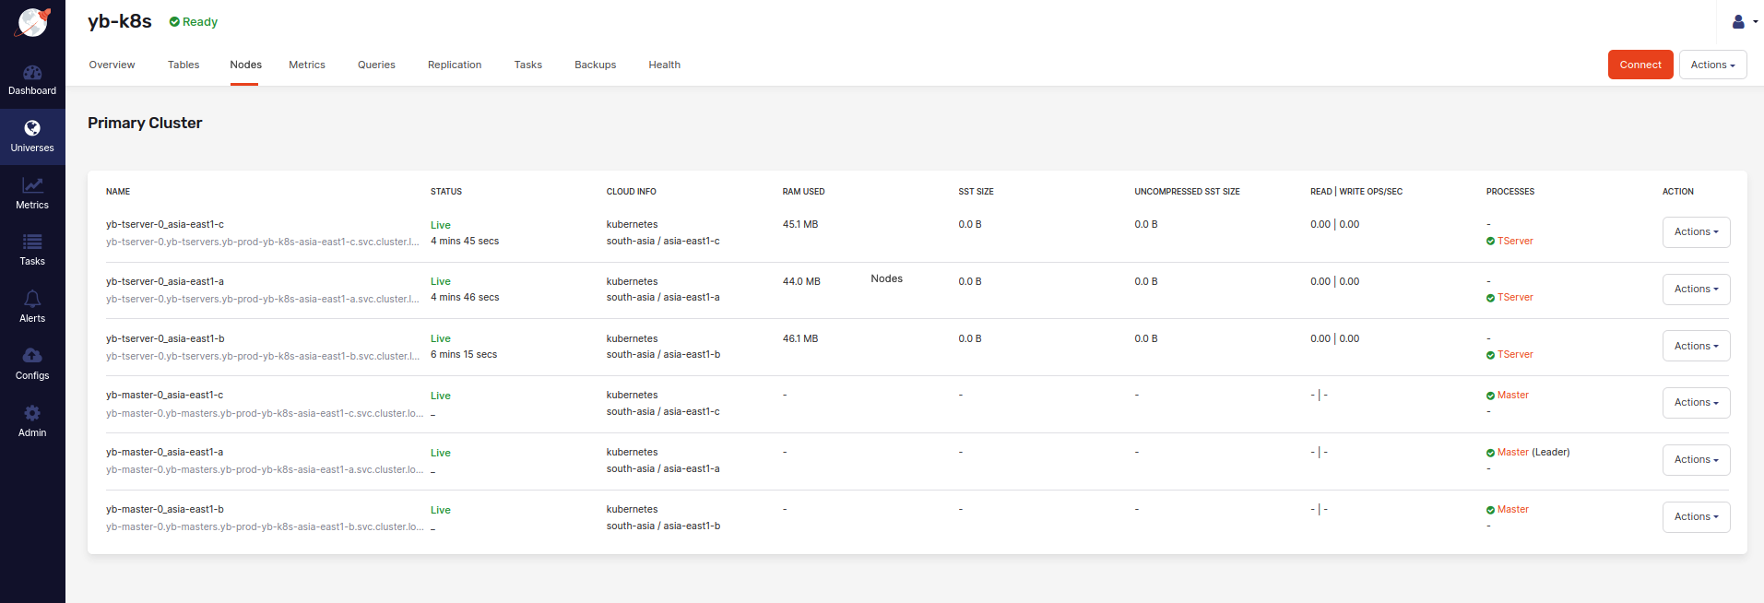Screen dimensions: 1764x603
Task: Click the yb-tserver-0_asia-east1-b node name
Action: [x=165, y=338]
